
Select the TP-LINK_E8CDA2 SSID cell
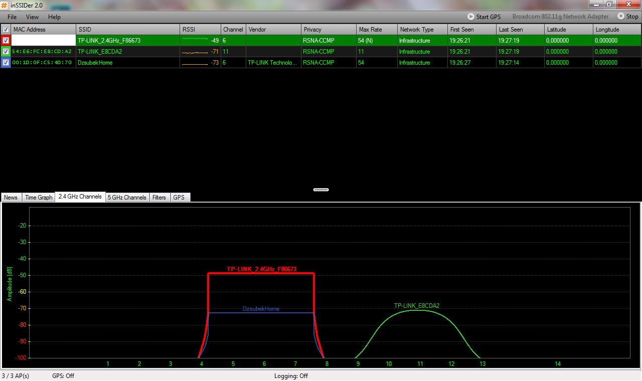(128, 52)
